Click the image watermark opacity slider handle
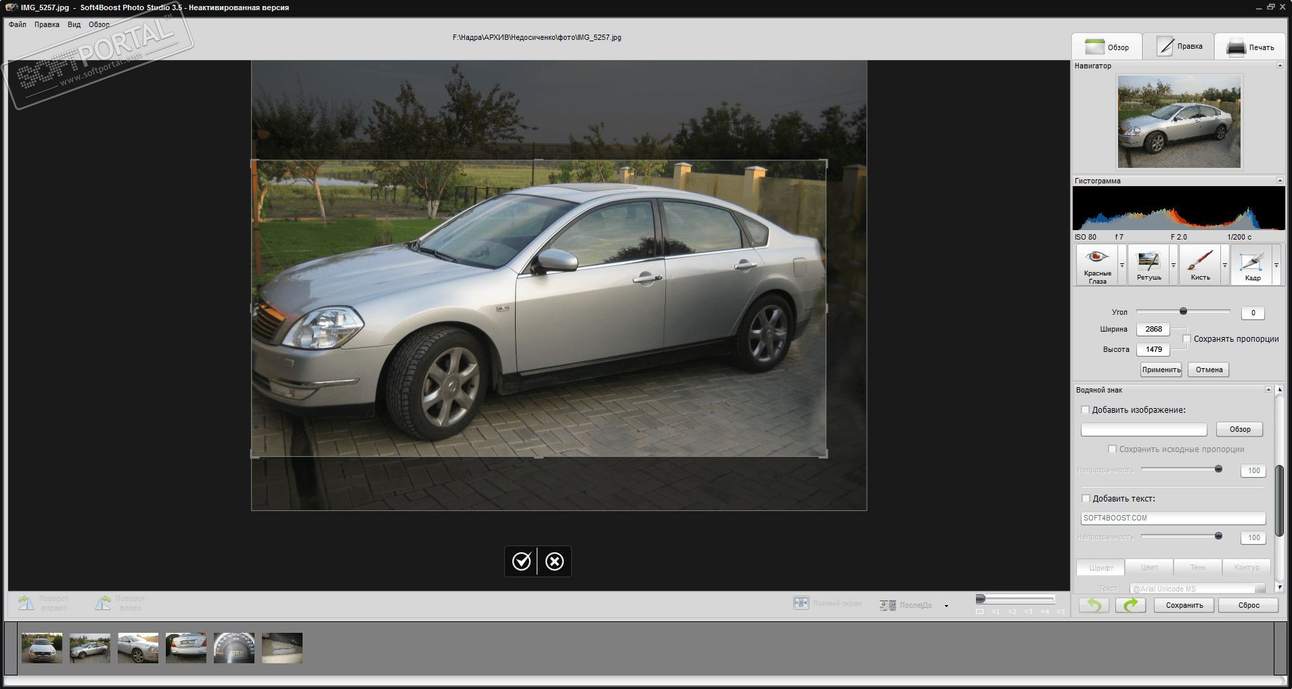Image resolution: width=1292 pixels, height=689 pixels. pyautogui.click(x=1218, y=469)
